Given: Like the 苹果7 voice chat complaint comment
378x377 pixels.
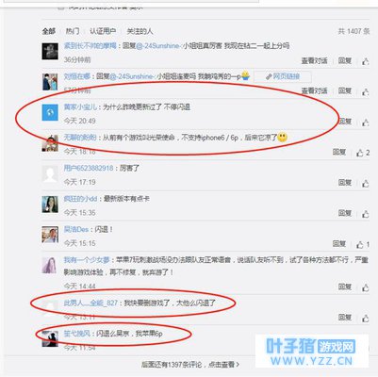Looking at the screenshot, I should [366, 287].
